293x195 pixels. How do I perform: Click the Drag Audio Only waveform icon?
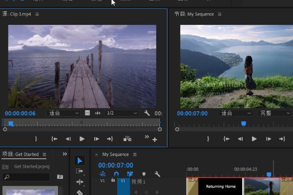click(98, 113)
